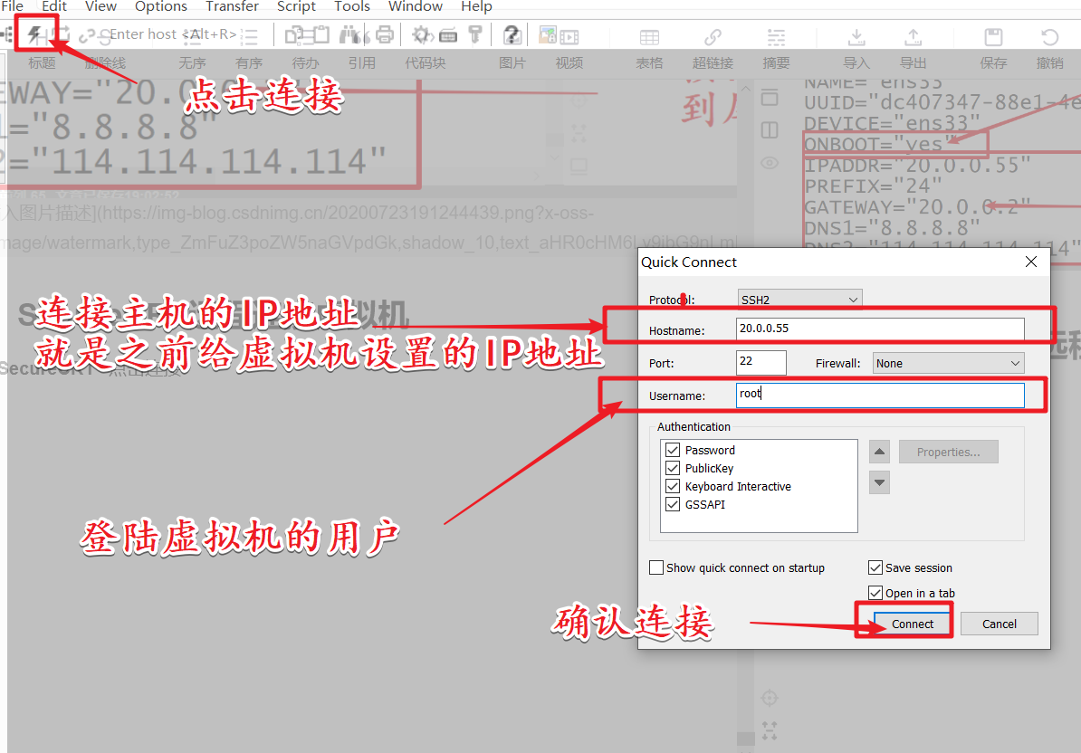This screenshot has height=753, width=1081.
Task: Open the Transfer menu
Action: [232, 7]
